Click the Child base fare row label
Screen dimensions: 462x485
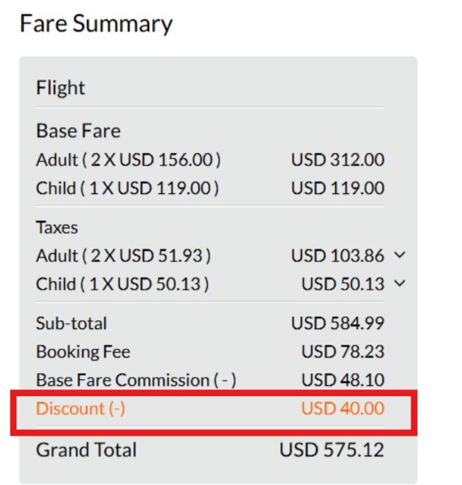coord(127,188)
